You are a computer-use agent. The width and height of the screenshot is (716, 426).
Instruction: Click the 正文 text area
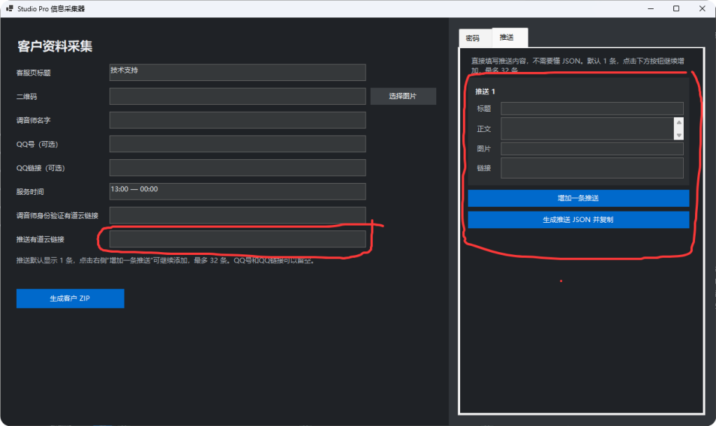pos(587,128)
